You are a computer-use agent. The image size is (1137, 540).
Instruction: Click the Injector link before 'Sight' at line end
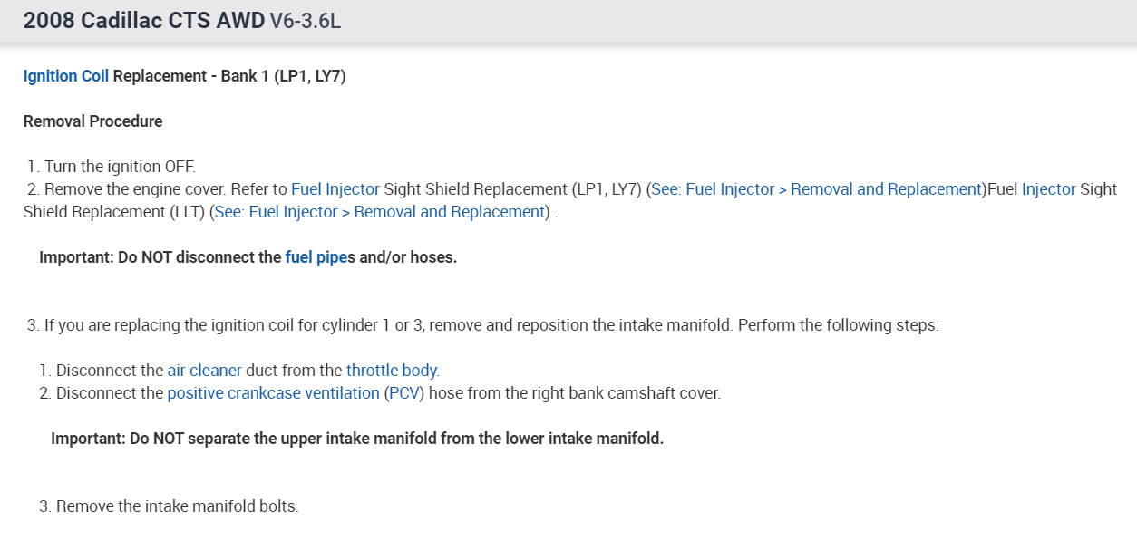[x=1048, y=189]
